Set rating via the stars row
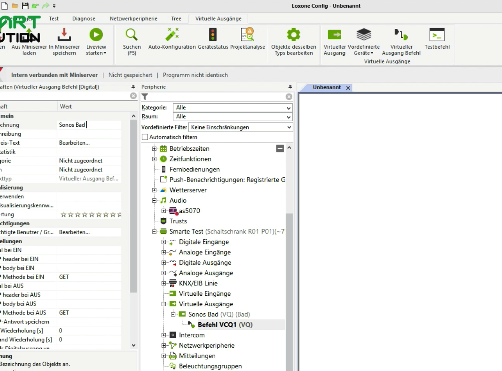Screen dimensions: 502x371 point(91,214)
